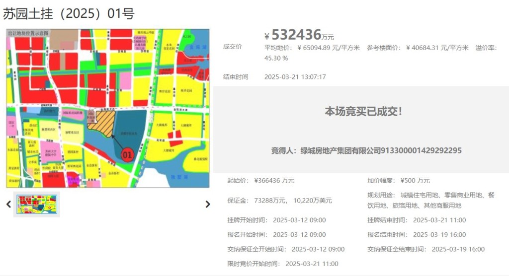Click the previous image arrow under the map
The height and width of the screenshot is (276, 509).
(8, 204)
